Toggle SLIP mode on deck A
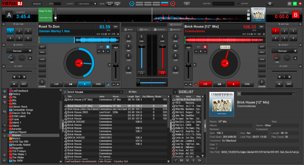Screen dimensions: 304x165 42,47
